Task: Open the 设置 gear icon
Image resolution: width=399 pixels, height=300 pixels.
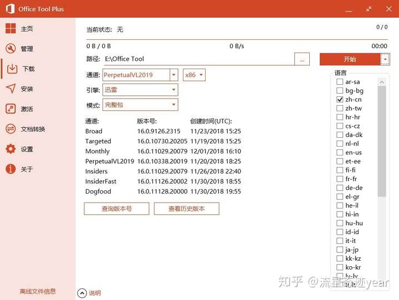Action: coord(11,149)
